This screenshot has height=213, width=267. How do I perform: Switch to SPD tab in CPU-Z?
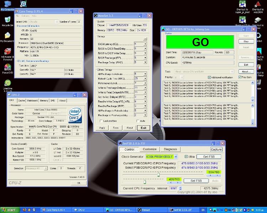tap(53, 100)
